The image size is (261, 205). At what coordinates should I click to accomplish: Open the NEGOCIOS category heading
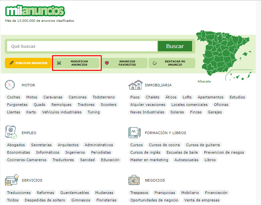coord(155,180)
